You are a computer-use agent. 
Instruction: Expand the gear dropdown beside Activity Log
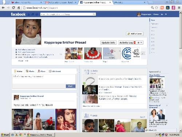point(140,42)
